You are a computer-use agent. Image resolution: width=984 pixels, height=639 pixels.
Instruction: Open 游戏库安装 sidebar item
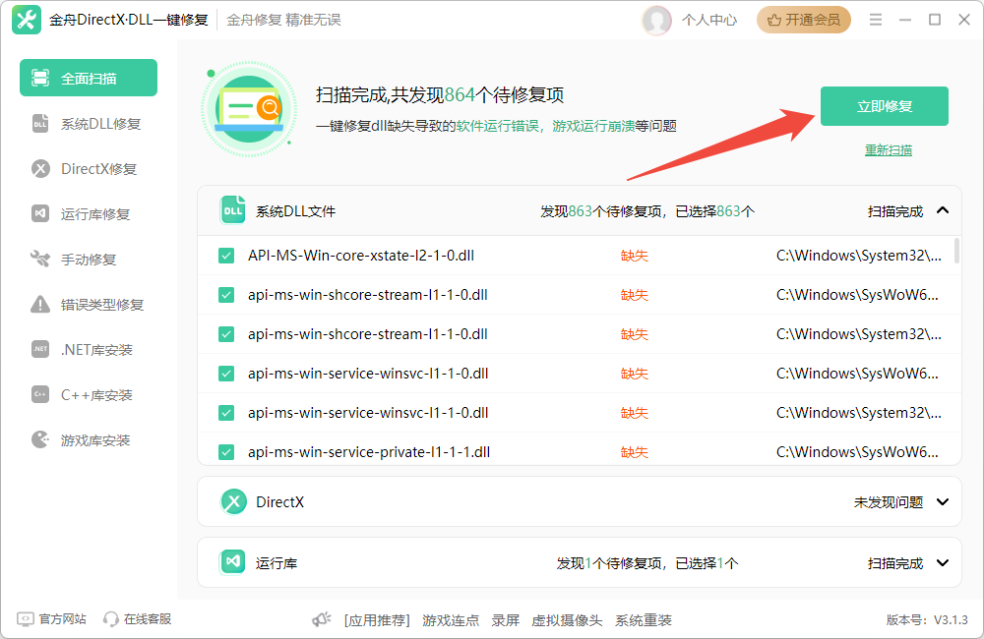click(x=89, y=439)
